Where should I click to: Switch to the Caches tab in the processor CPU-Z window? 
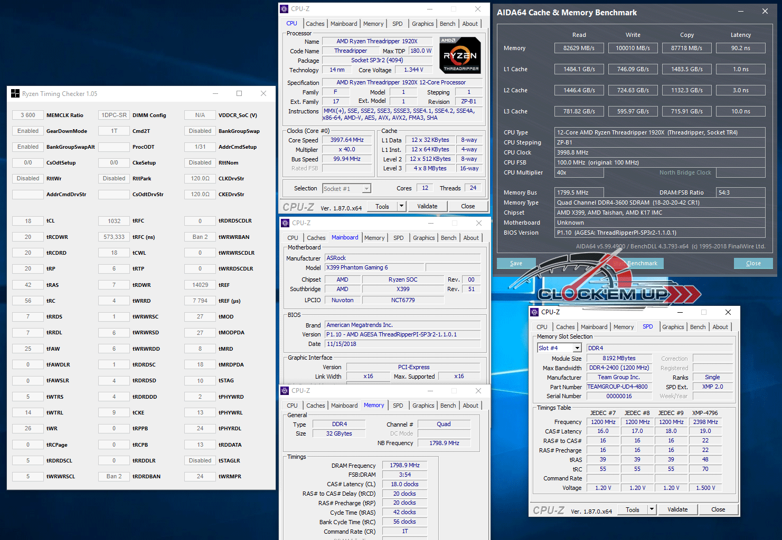pos(315,24)
